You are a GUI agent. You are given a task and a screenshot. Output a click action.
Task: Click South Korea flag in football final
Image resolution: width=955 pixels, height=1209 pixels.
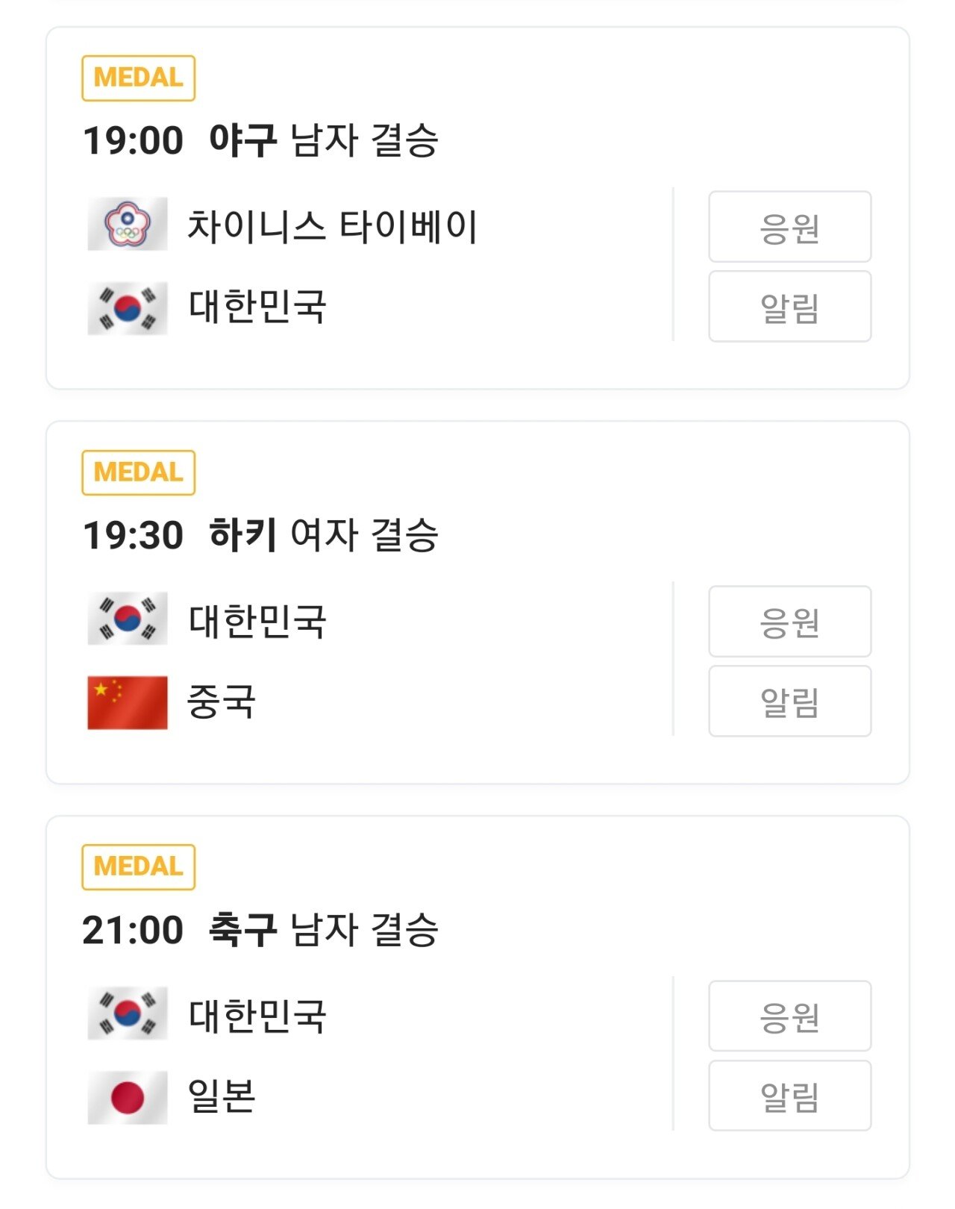point(128,1013)
